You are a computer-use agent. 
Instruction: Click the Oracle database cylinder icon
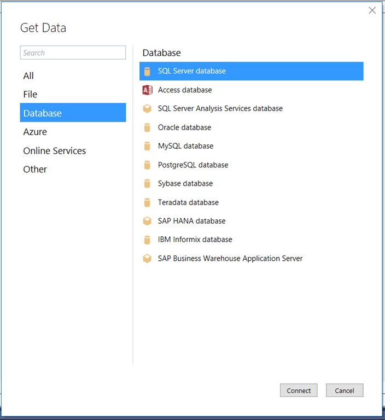(147, 127)
